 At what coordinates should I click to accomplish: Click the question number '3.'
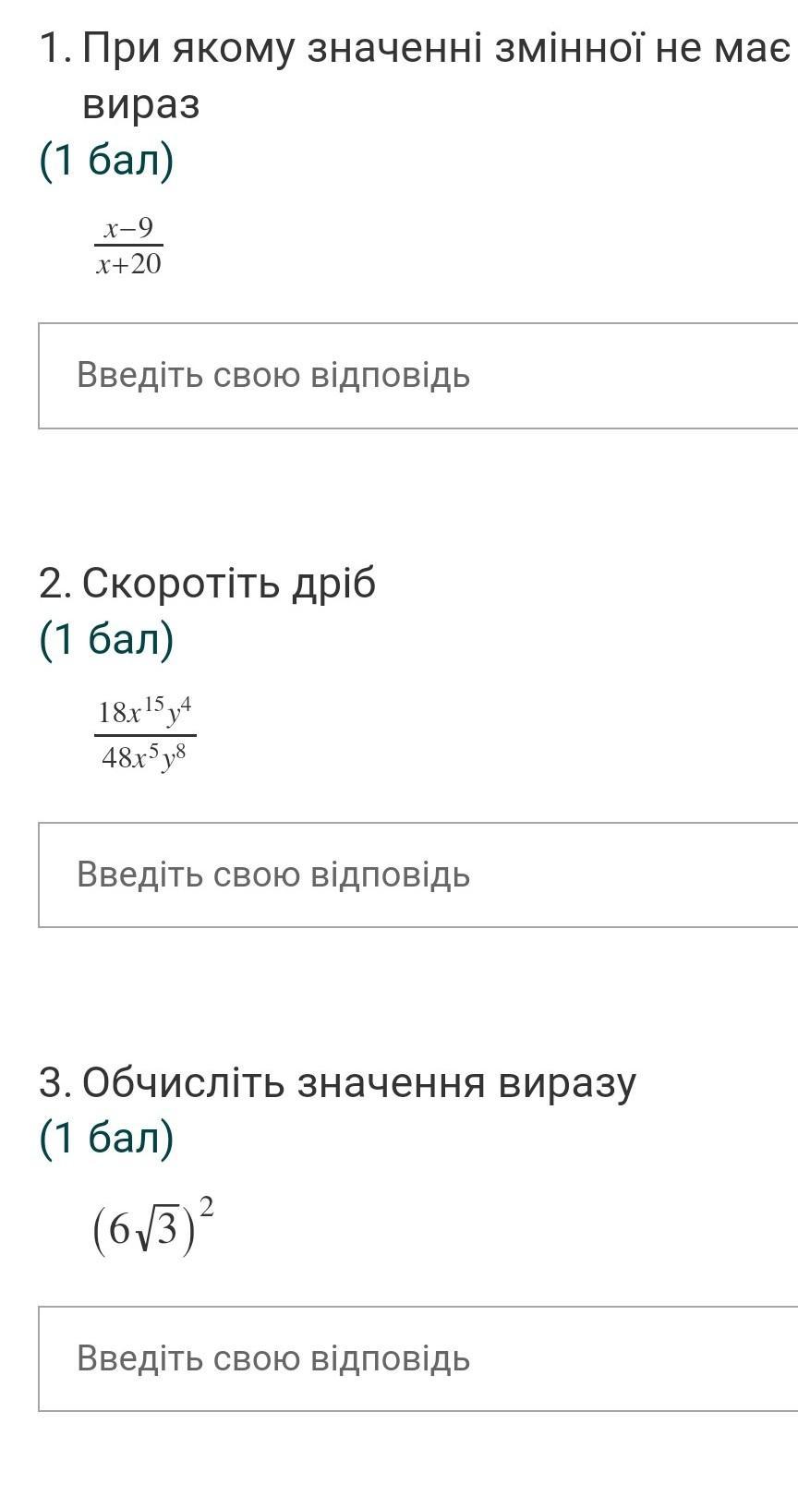pos(54,1081)
